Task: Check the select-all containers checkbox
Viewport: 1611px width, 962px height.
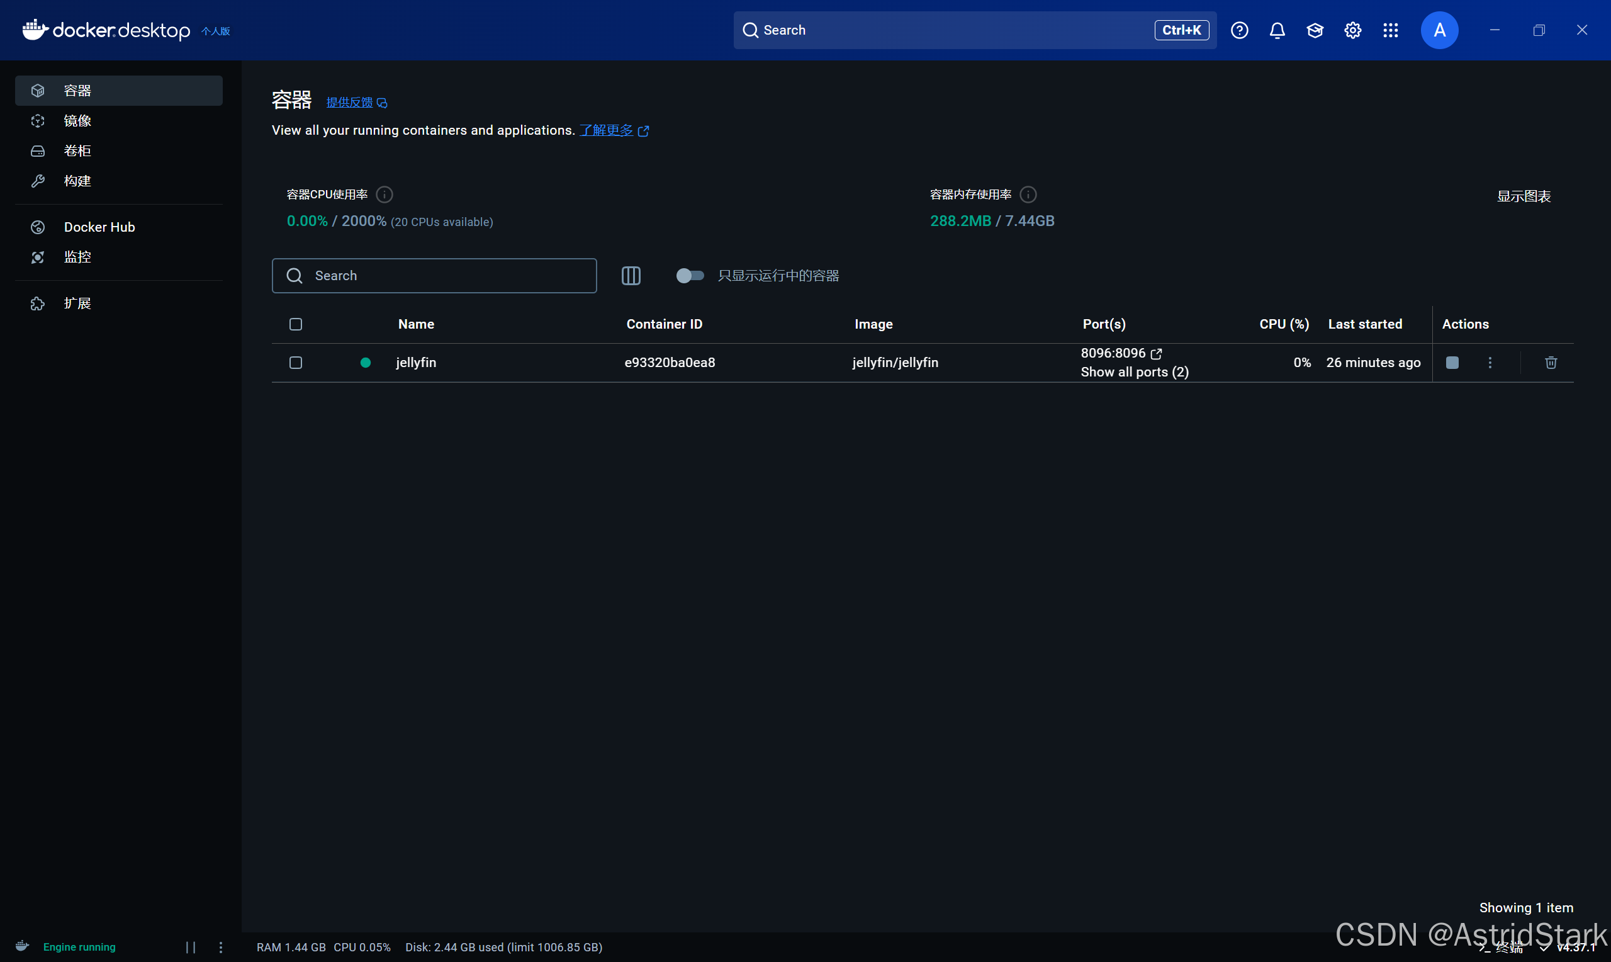Action: (x=295, y=324)
